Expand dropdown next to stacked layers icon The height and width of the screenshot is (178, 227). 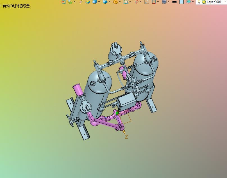(193, 2)
